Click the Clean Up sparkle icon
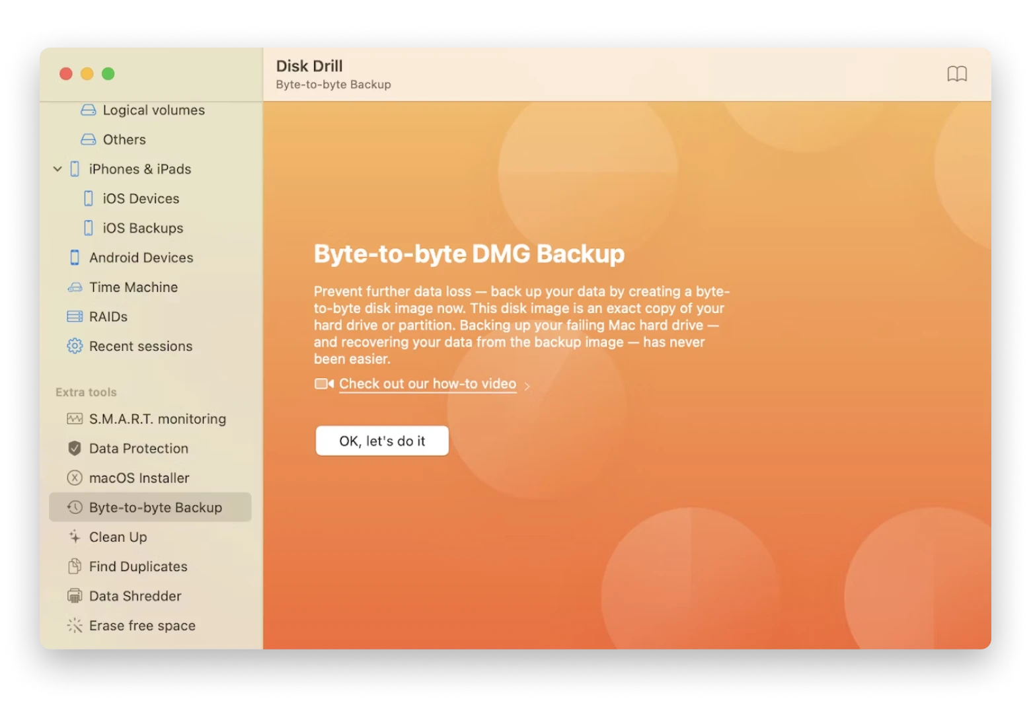This screenshot has width=1031, height=703. pos(75,537)
